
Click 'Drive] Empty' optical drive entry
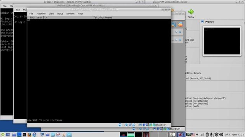pos(193,73)
